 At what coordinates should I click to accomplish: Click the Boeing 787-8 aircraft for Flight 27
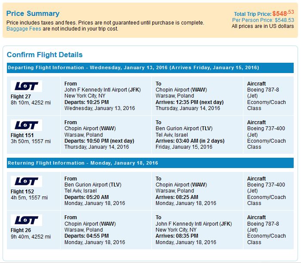pyautogui.click(x=263, y=90)
